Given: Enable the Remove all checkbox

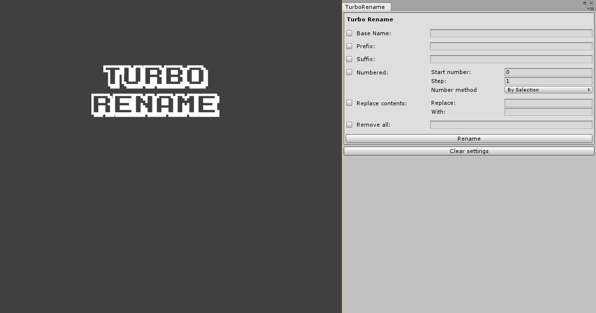Looking at the screenshot, I should tap(349, 124).
